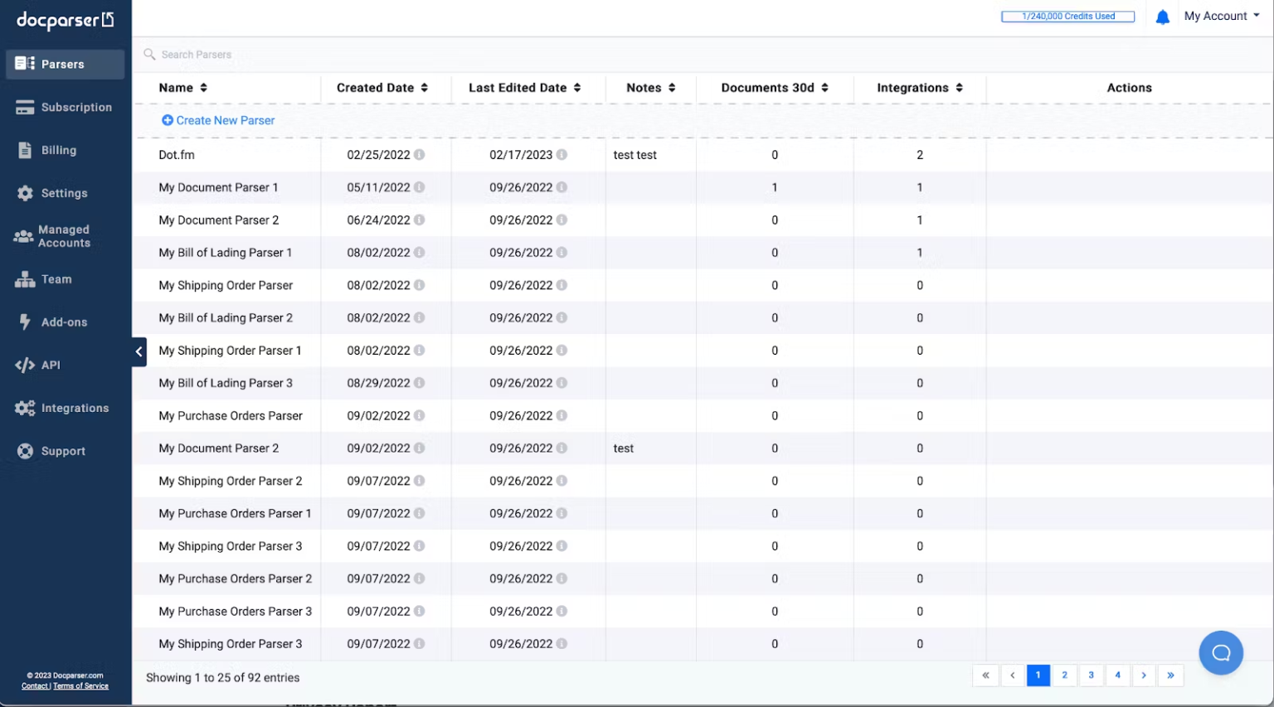Click the Create New Parser link
This screenshot has height=707, width=1274.
pyautogui.click(x=217, y=120)
